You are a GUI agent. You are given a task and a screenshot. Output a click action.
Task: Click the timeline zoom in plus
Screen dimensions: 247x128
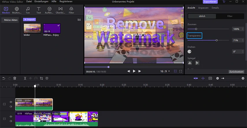[x=243, y=78]
